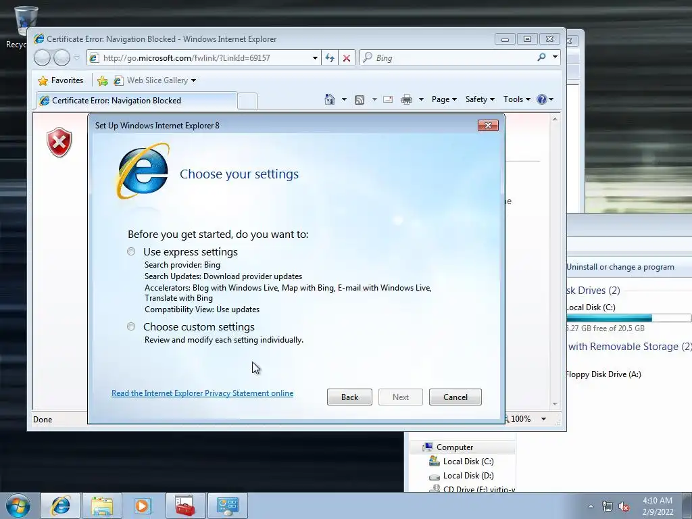Image resolution: width=692 pixels, height=519 pixels.
Task: Click the Windows Start orb
Action: (x=18, y=505)
